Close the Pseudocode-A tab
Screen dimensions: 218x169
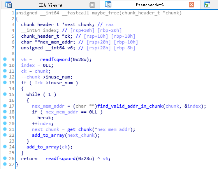191,5
